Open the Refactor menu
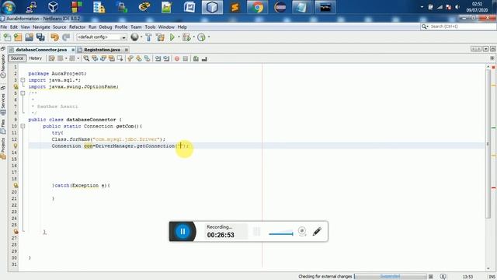Image resolution: width=497 pixels, height=280 pixels. pos(78,27)
